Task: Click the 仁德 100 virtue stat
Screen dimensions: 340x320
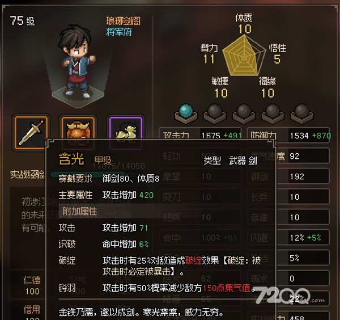Action: (32, 285)
